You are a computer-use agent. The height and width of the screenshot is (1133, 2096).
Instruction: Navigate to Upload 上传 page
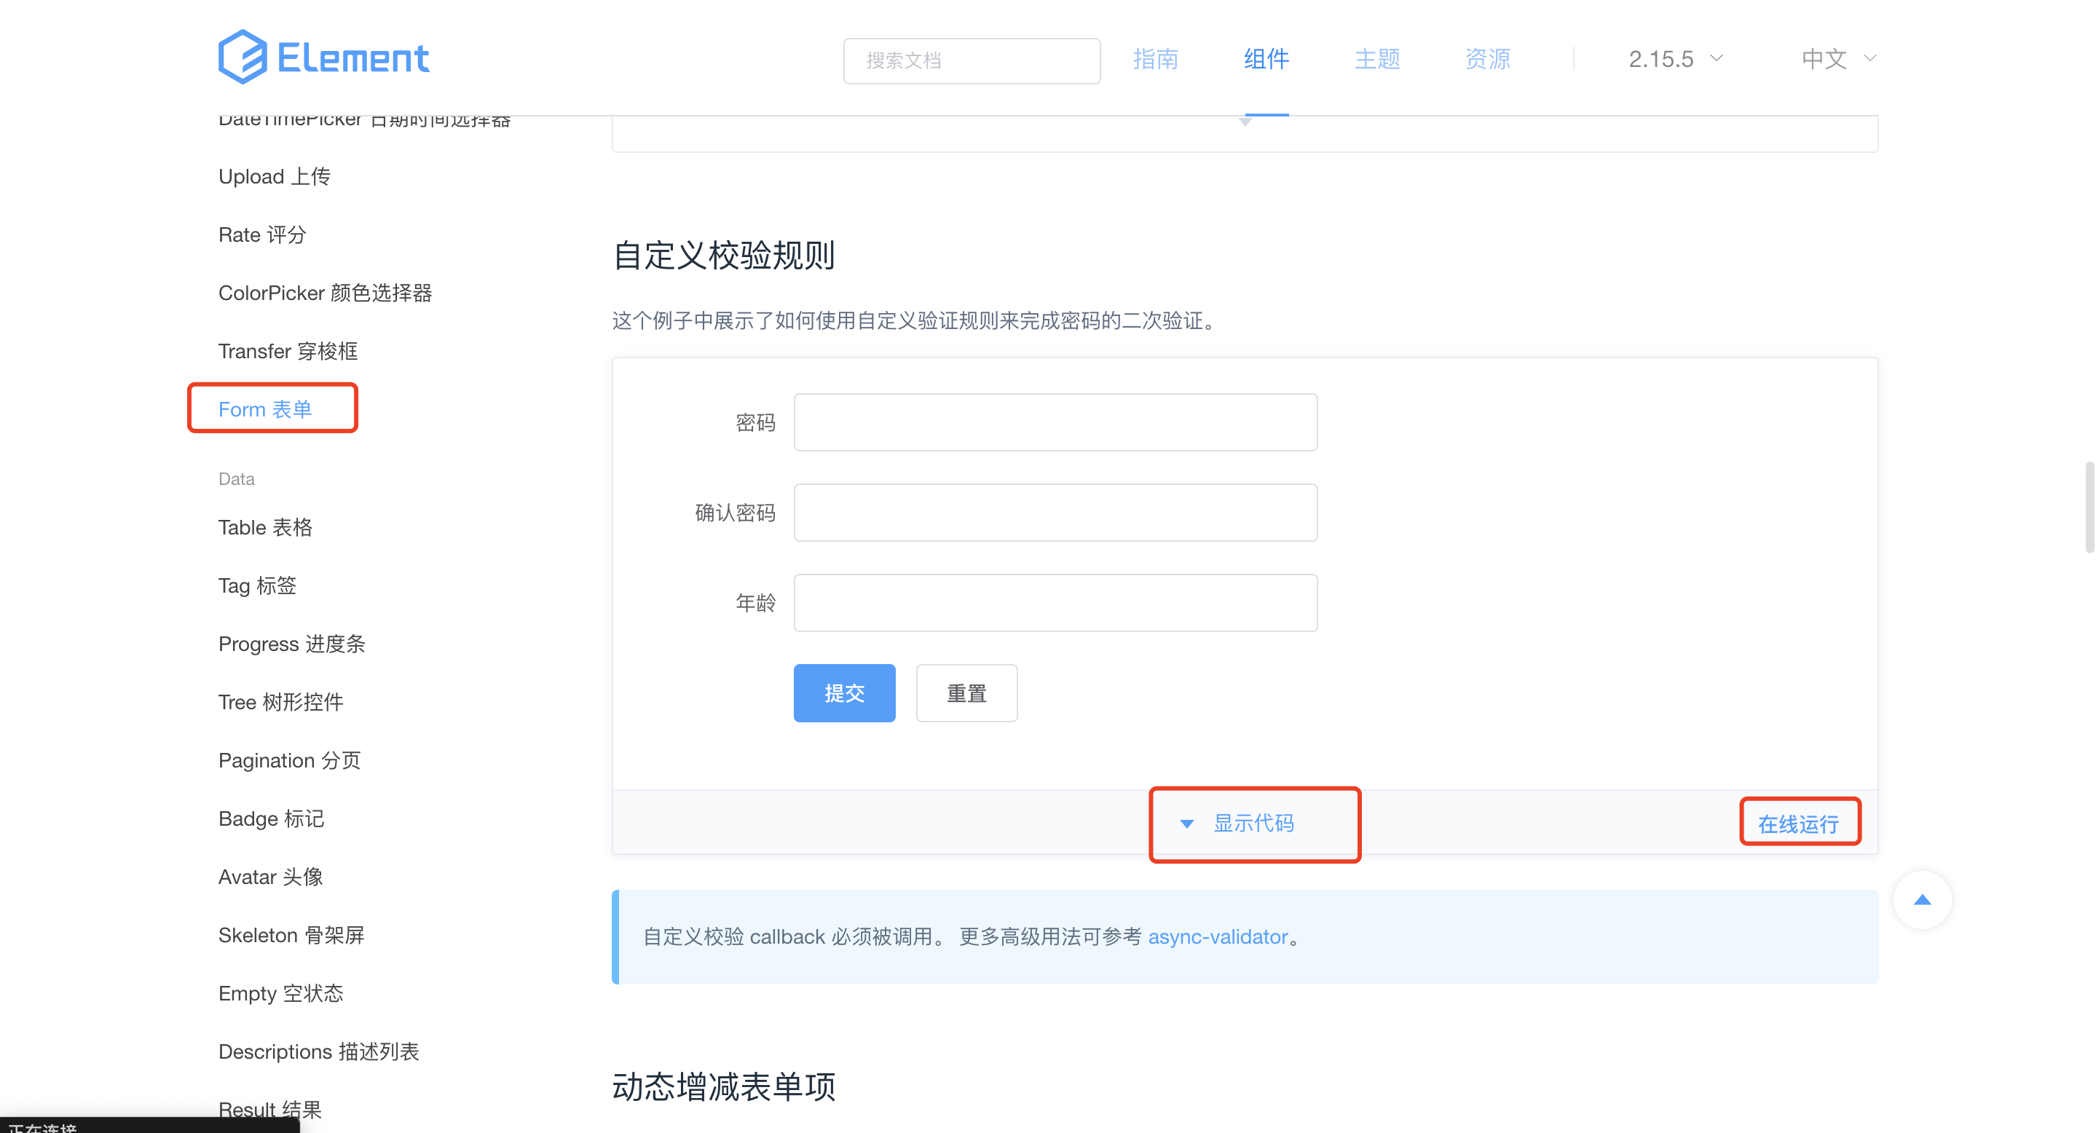click(275, 175)
